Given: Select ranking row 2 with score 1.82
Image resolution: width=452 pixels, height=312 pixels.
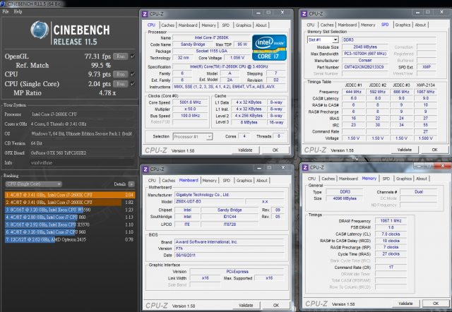Looking at the screenshot, I should tap(70, 203).
